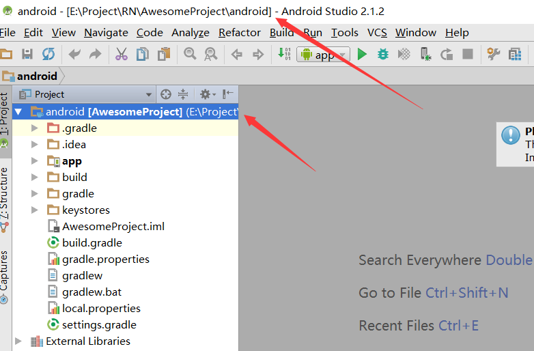Open Project panel gear settings

tap(208, 94)
